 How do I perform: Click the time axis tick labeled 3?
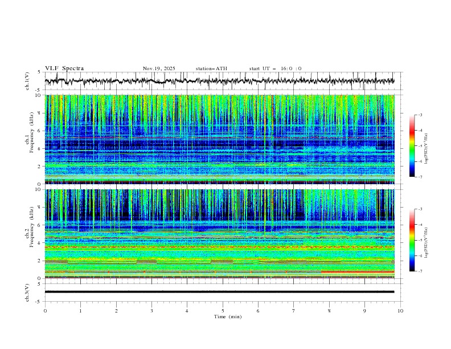click(x=151, y=311)
